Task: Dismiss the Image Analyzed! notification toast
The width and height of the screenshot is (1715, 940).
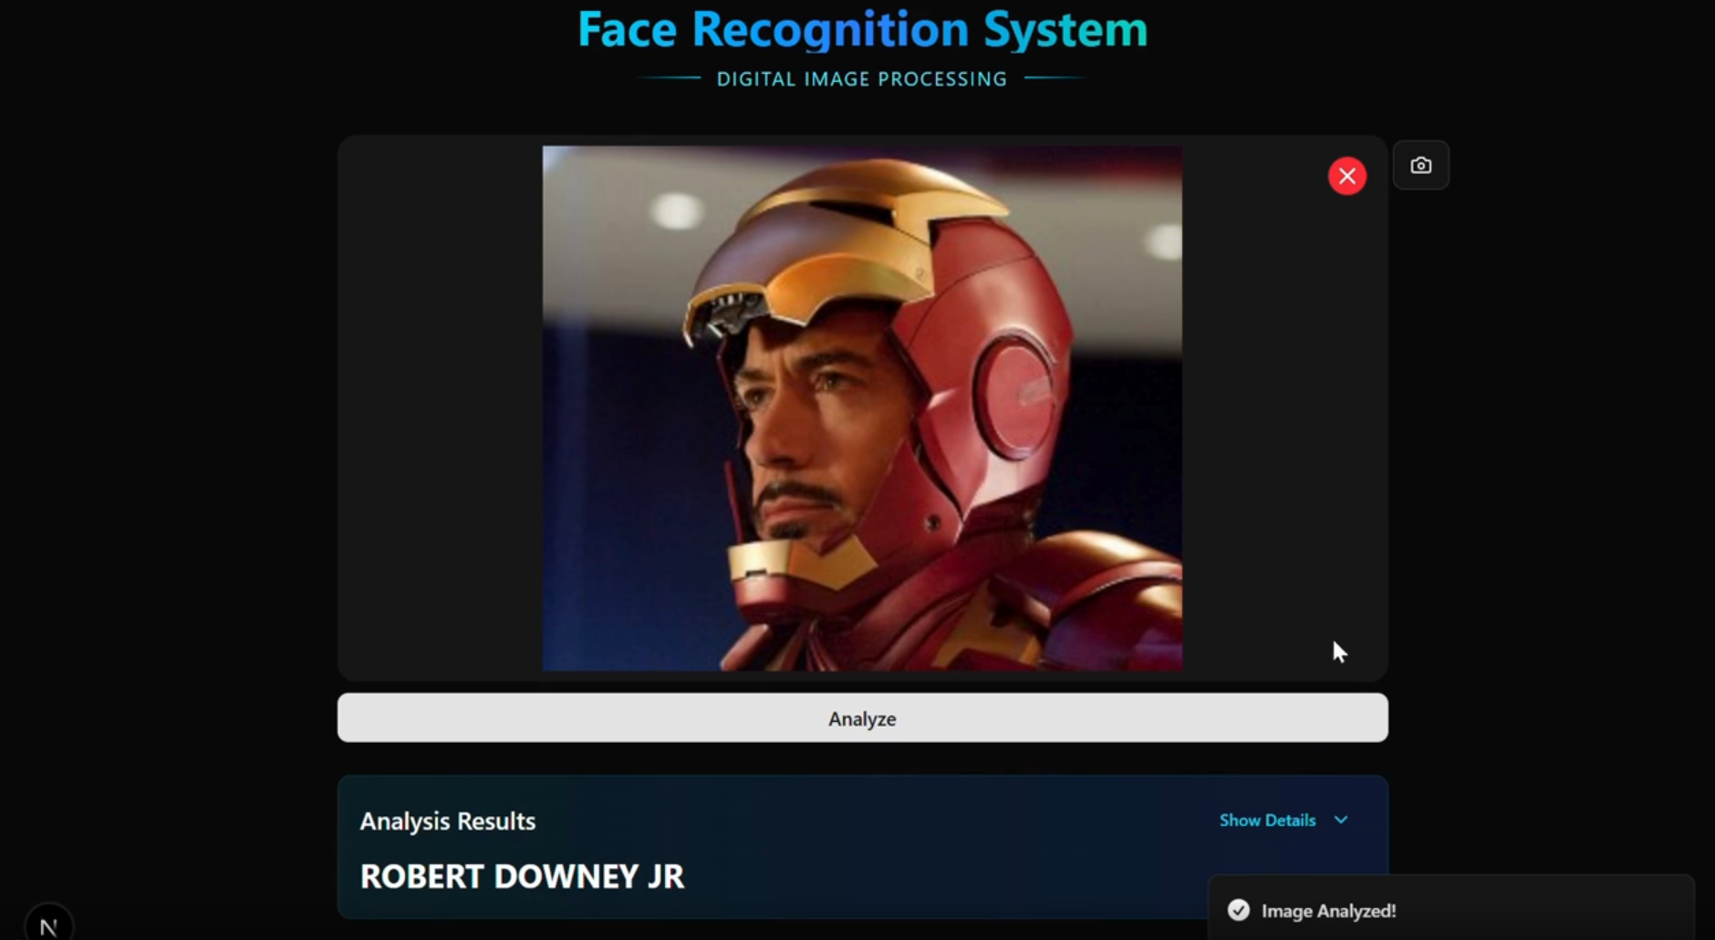Action: point(1450,909)
